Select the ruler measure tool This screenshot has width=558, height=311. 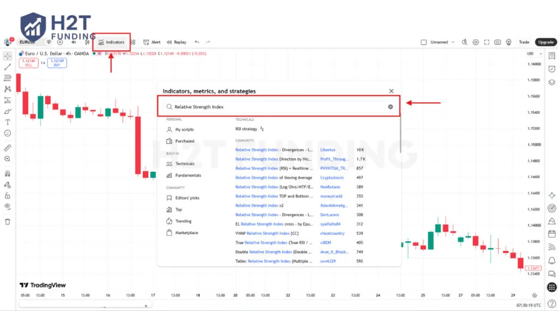[8, 148]
